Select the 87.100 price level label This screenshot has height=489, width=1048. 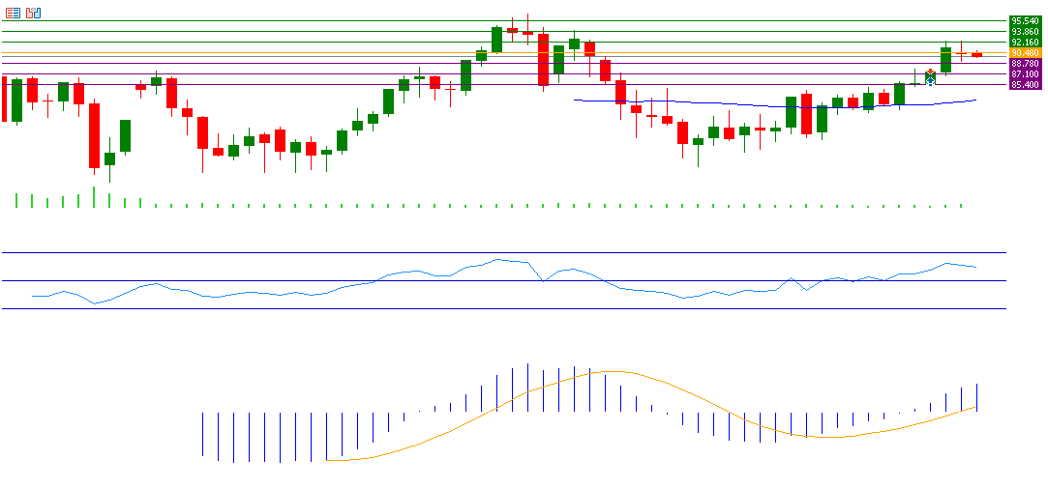(1024, 73)
